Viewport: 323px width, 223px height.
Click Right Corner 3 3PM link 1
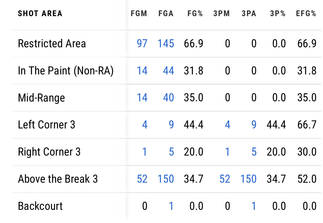228,152
